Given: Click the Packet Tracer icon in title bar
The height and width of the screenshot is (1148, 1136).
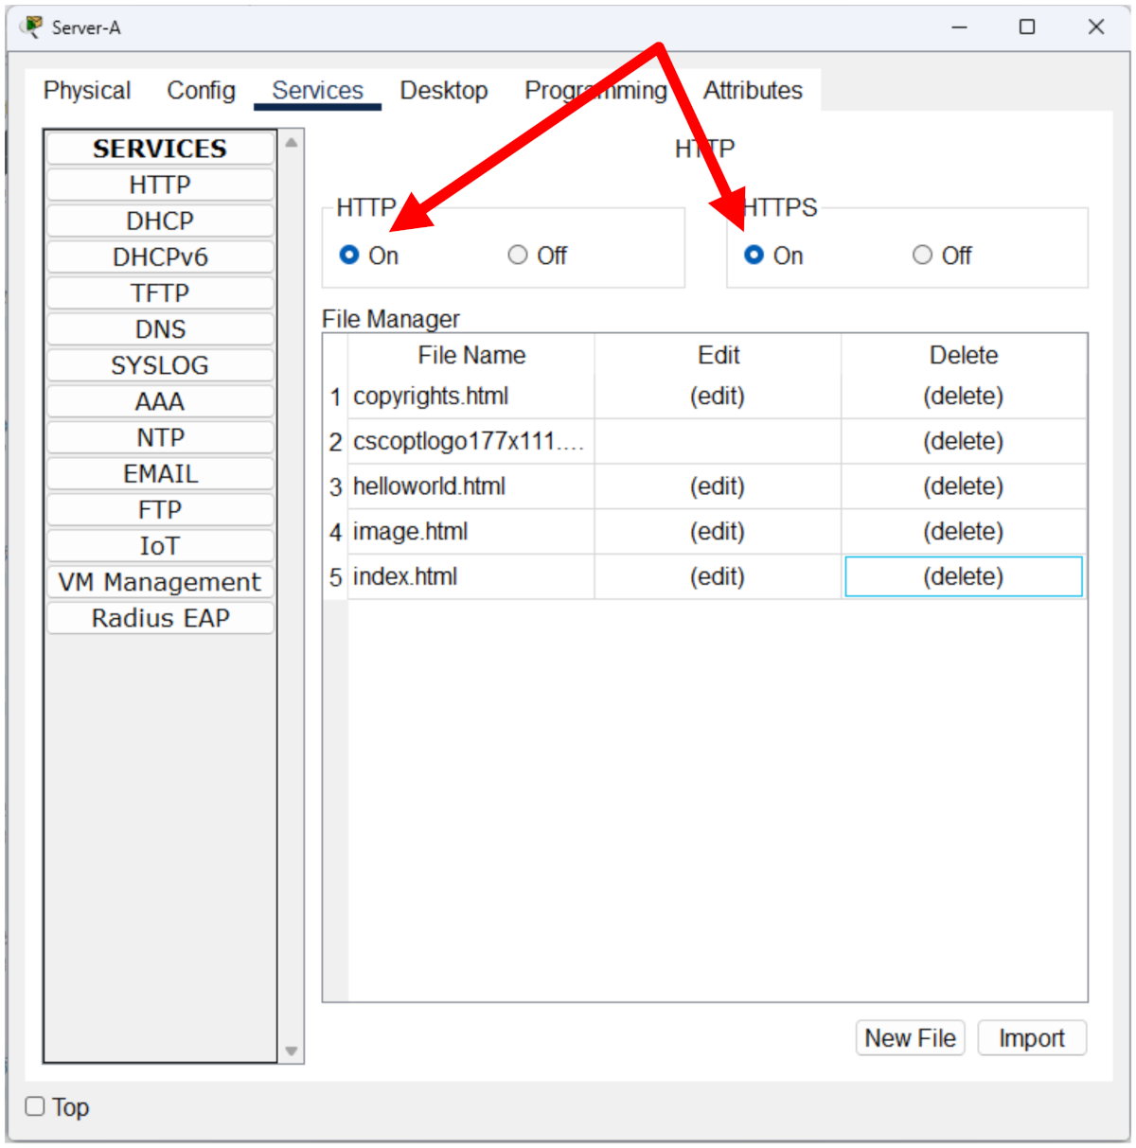Looking at the screenshot, I should point(31,27).
